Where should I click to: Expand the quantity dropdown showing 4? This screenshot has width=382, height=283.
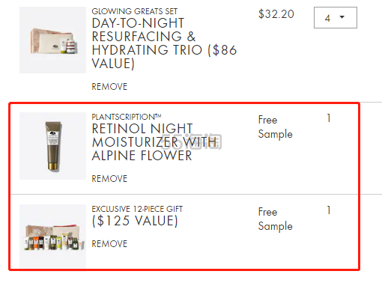[336, 17]
